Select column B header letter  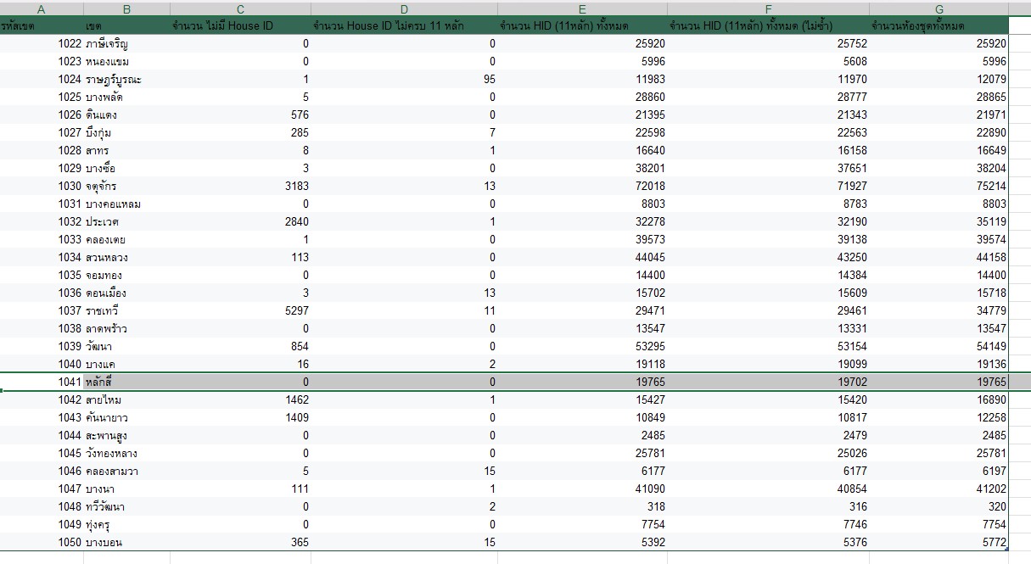pos(126,8)
